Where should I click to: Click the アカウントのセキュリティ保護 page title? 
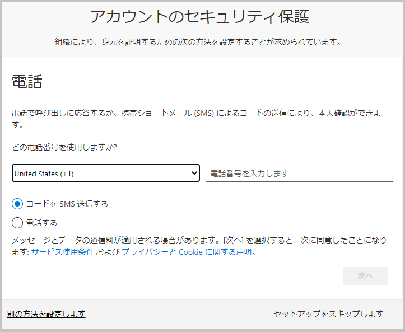pos(199,17)
